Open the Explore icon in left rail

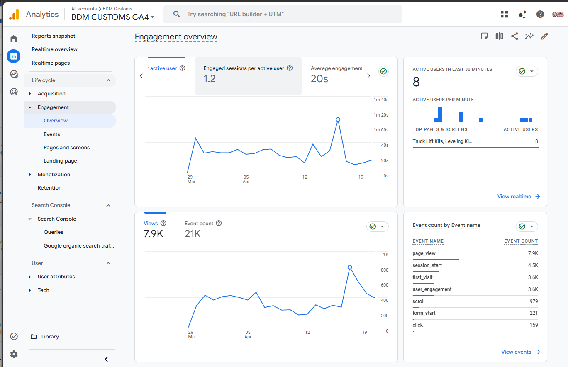point(14,74)
